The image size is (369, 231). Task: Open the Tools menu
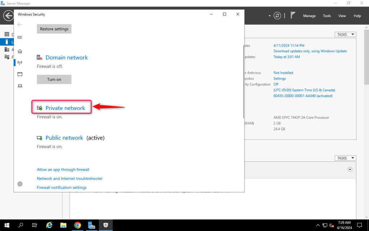pos(326,16)
